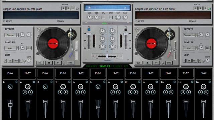The height and width of the screenshot is (120, 214).
Task: Start playback on the left deck
Action: click(58, 63)
